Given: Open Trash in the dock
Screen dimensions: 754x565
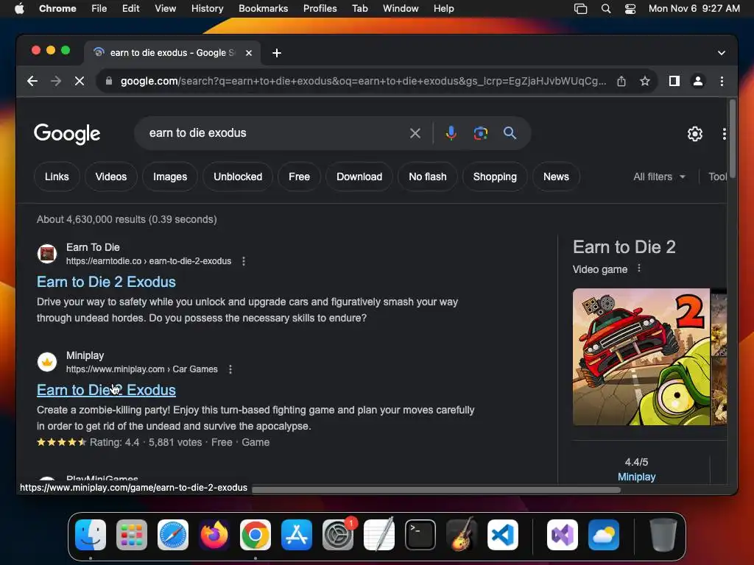Looking at the screenshot, I should tap(663, 535).
